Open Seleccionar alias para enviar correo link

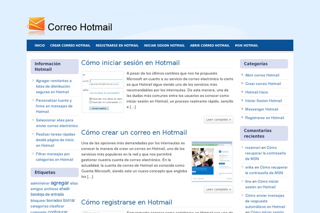(x=57, y=123)
